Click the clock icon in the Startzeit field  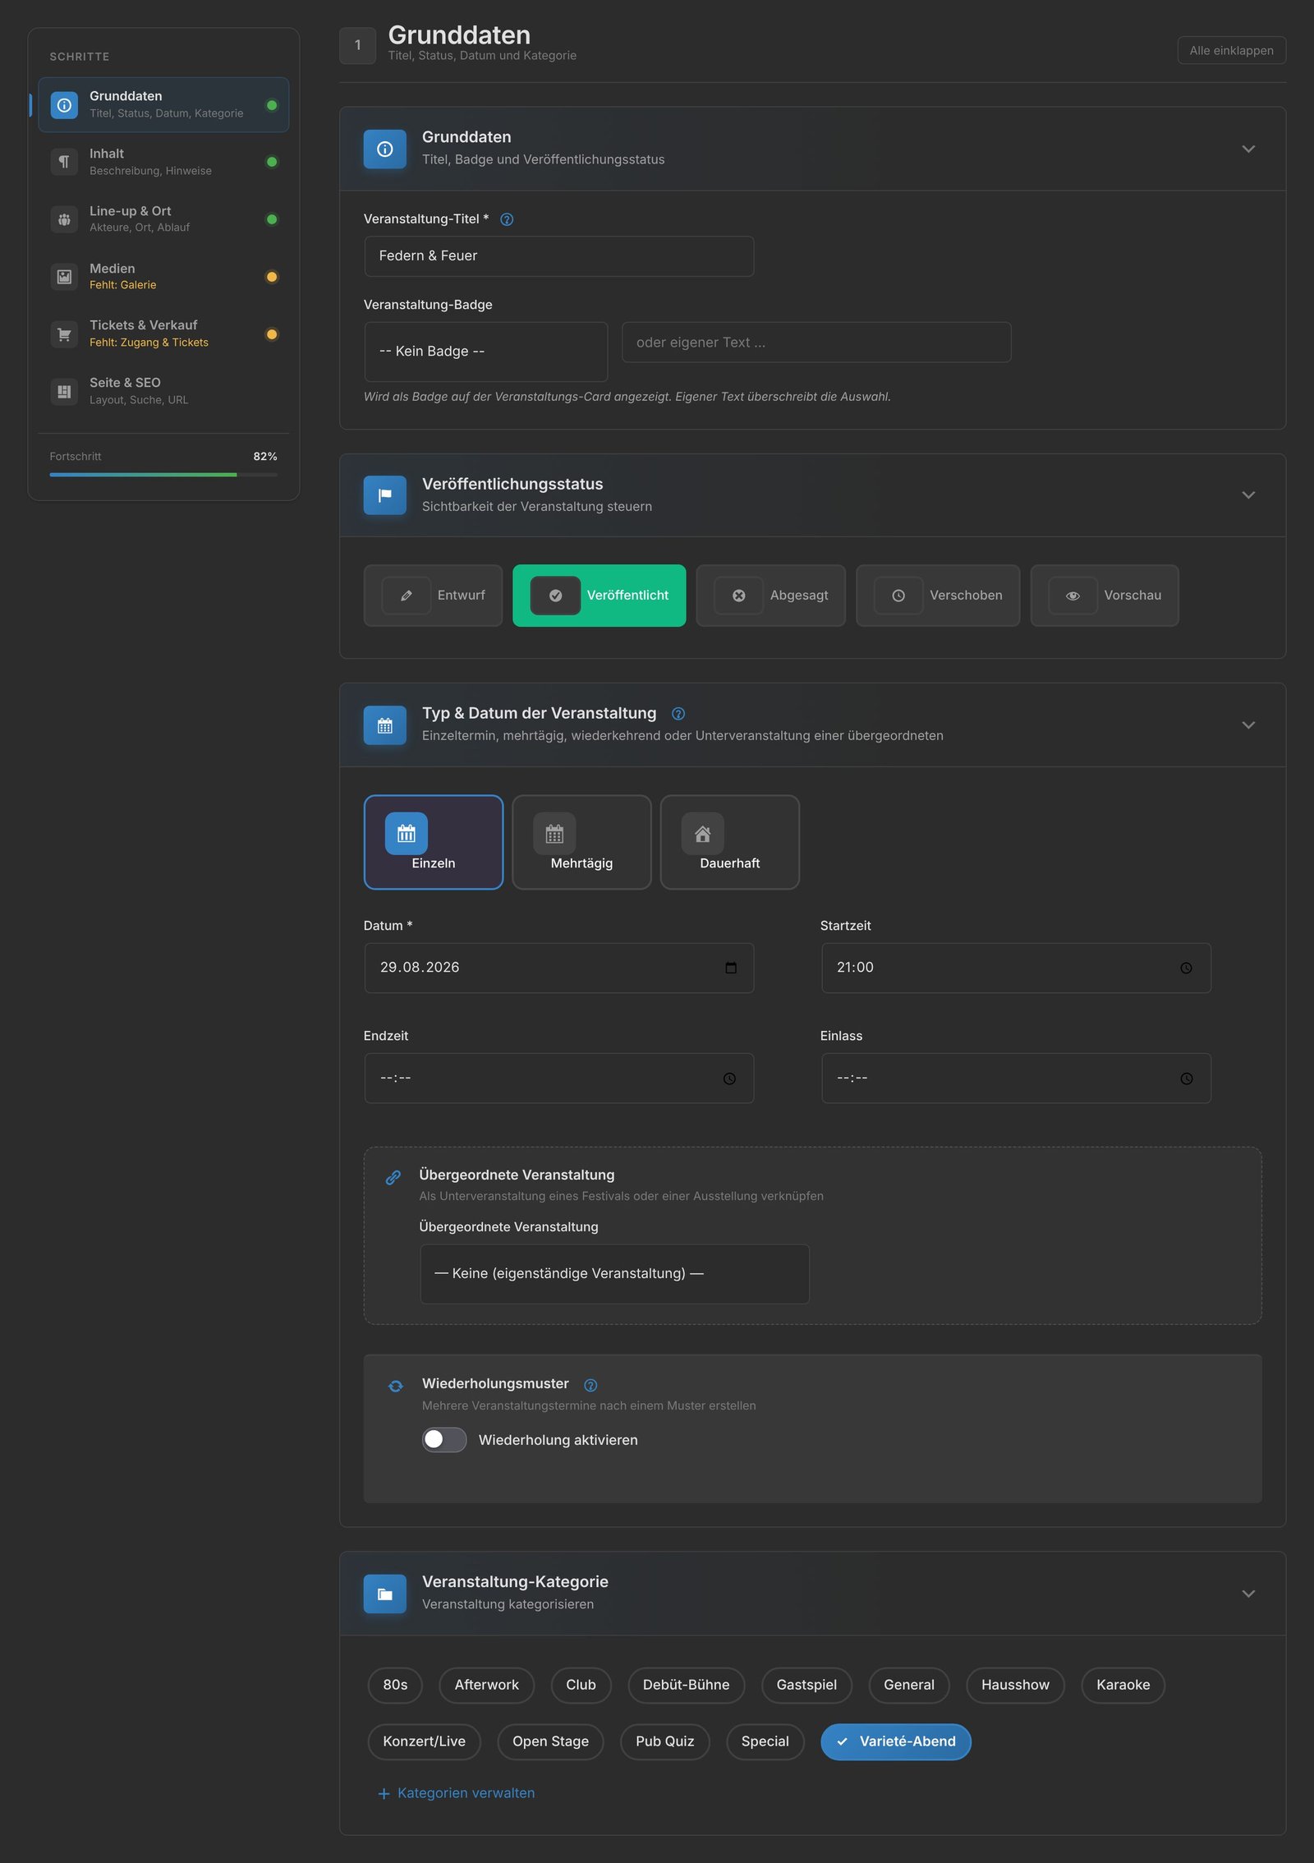[x=1186, y=968]
